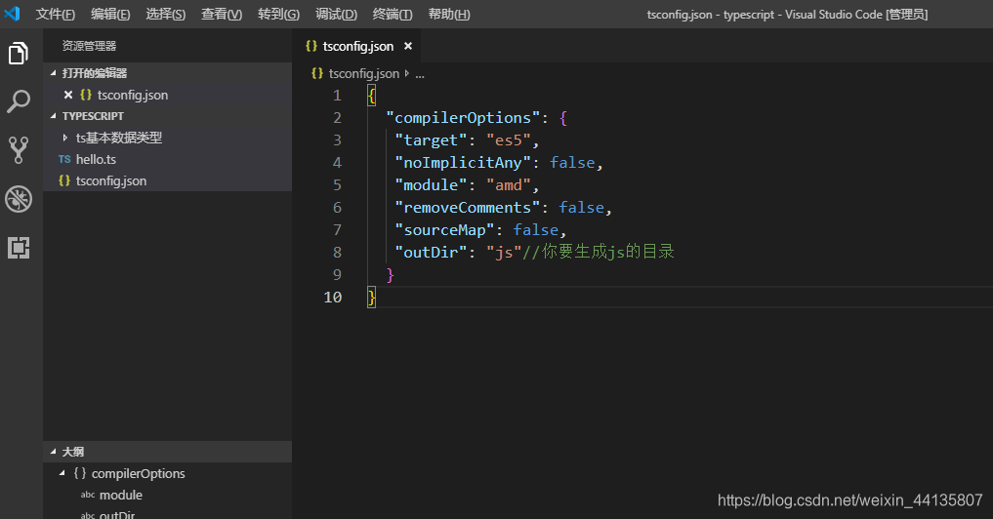Open the 终端(T) menu
The height and width of the screenshot is (519, 993).
coord(393,14)
